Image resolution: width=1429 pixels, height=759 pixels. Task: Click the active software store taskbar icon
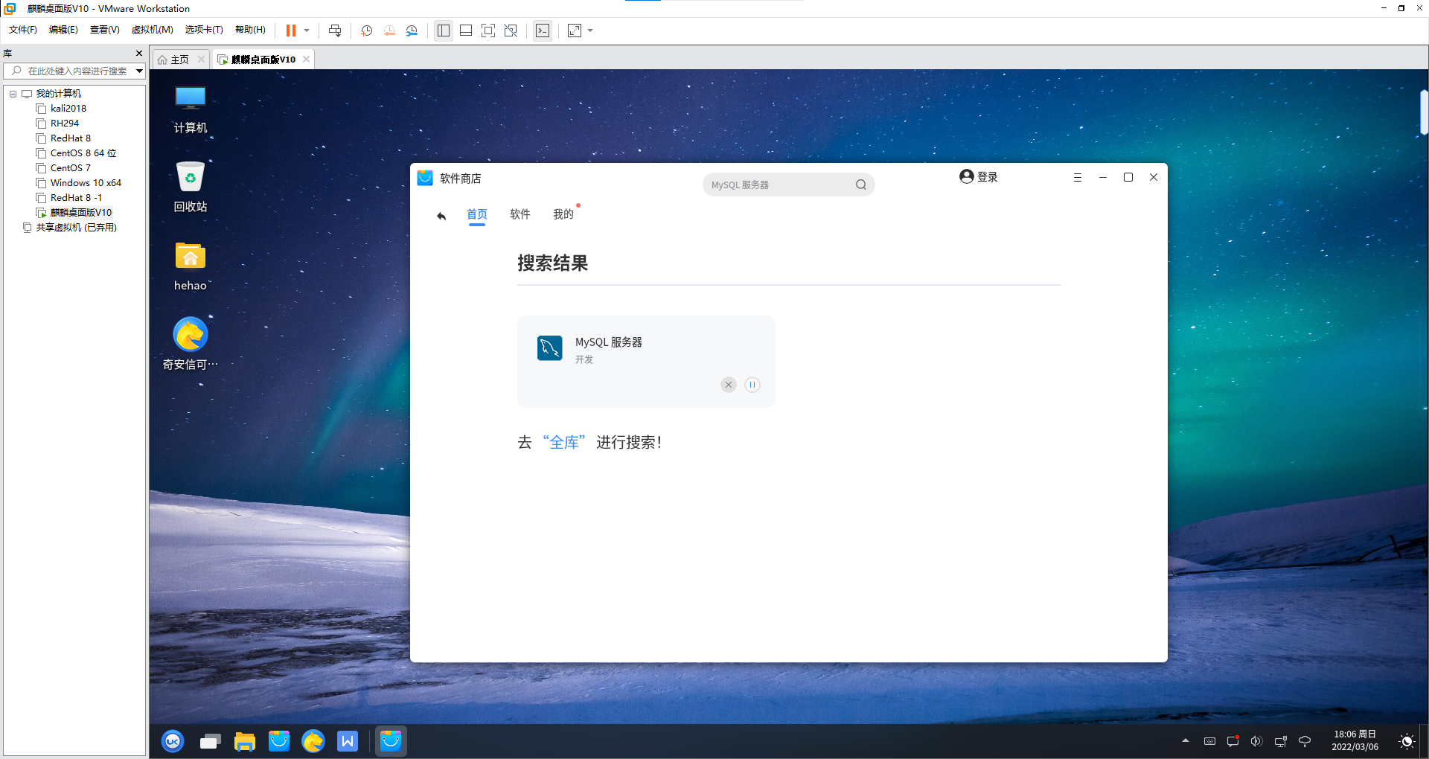[x=391, y=741]
